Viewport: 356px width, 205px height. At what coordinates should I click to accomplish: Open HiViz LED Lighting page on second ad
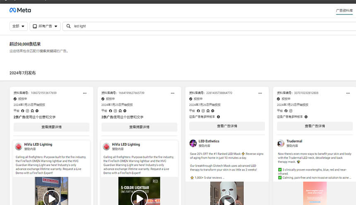pos(126,145)
